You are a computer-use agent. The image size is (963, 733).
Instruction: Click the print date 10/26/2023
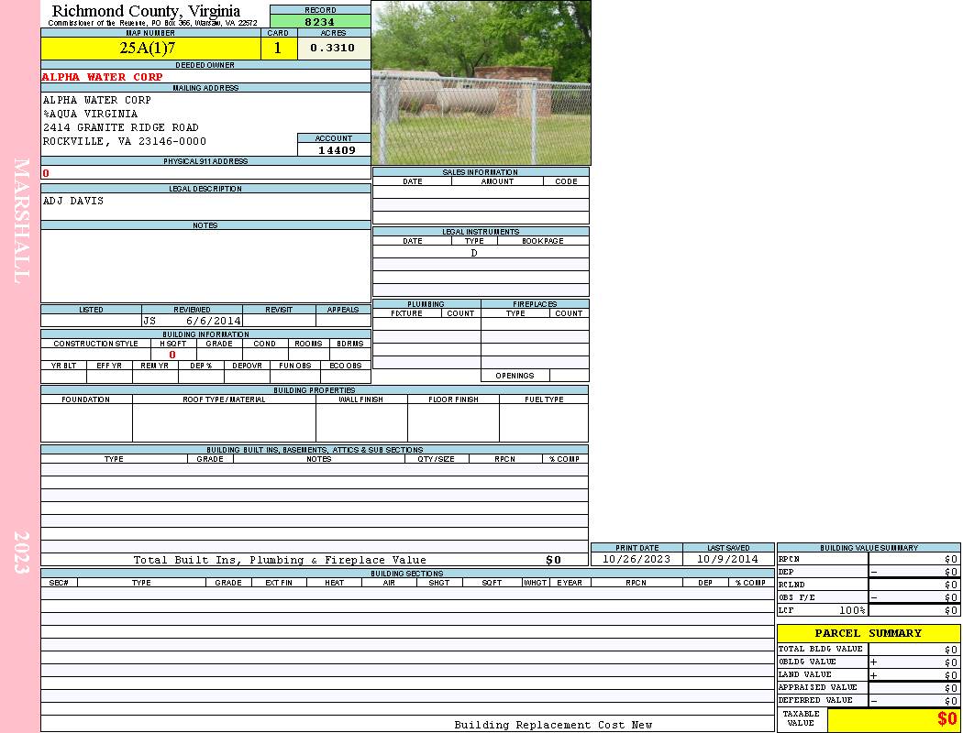tap(636, 559)
